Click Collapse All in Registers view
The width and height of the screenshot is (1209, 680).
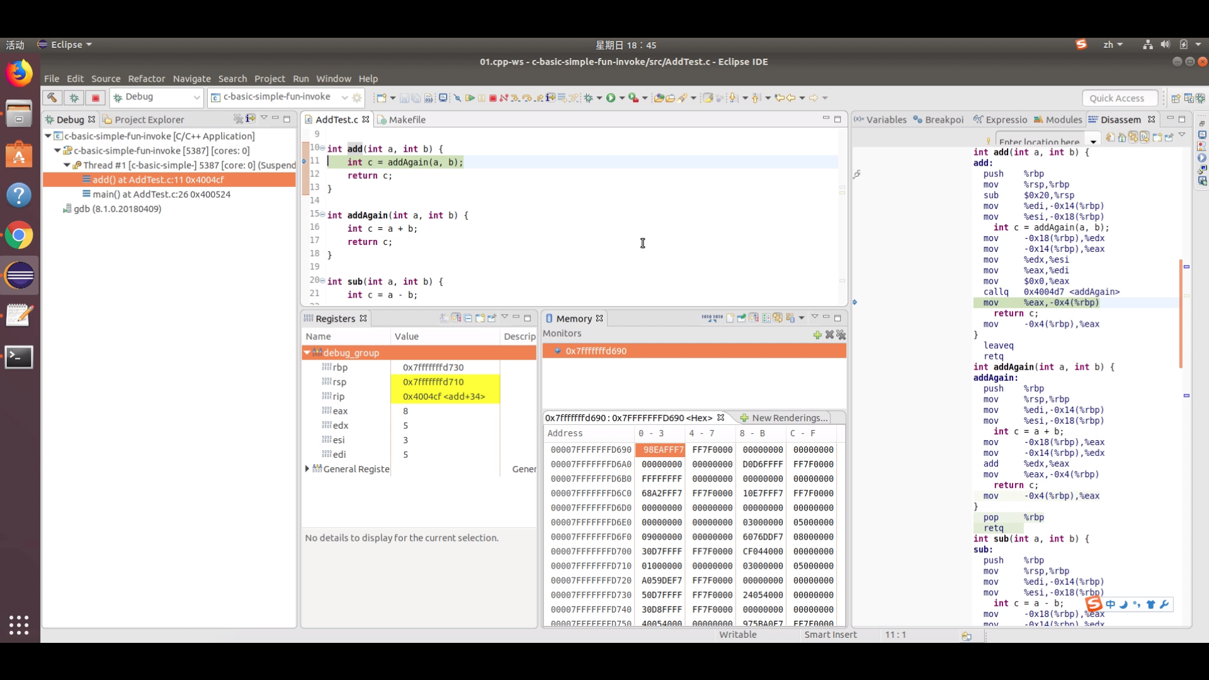(468, 318)
